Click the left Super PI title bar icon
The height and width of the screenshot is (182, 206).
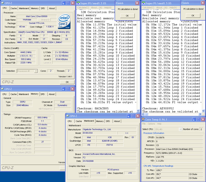coord(78,3)
